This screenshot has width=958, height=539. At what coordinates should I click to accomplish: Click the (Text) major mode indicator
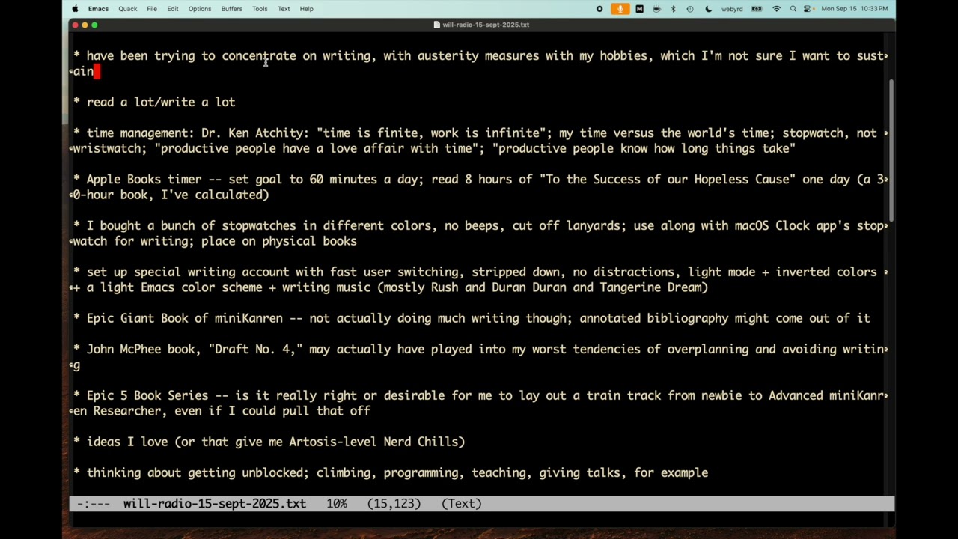(x=461, y=504)
